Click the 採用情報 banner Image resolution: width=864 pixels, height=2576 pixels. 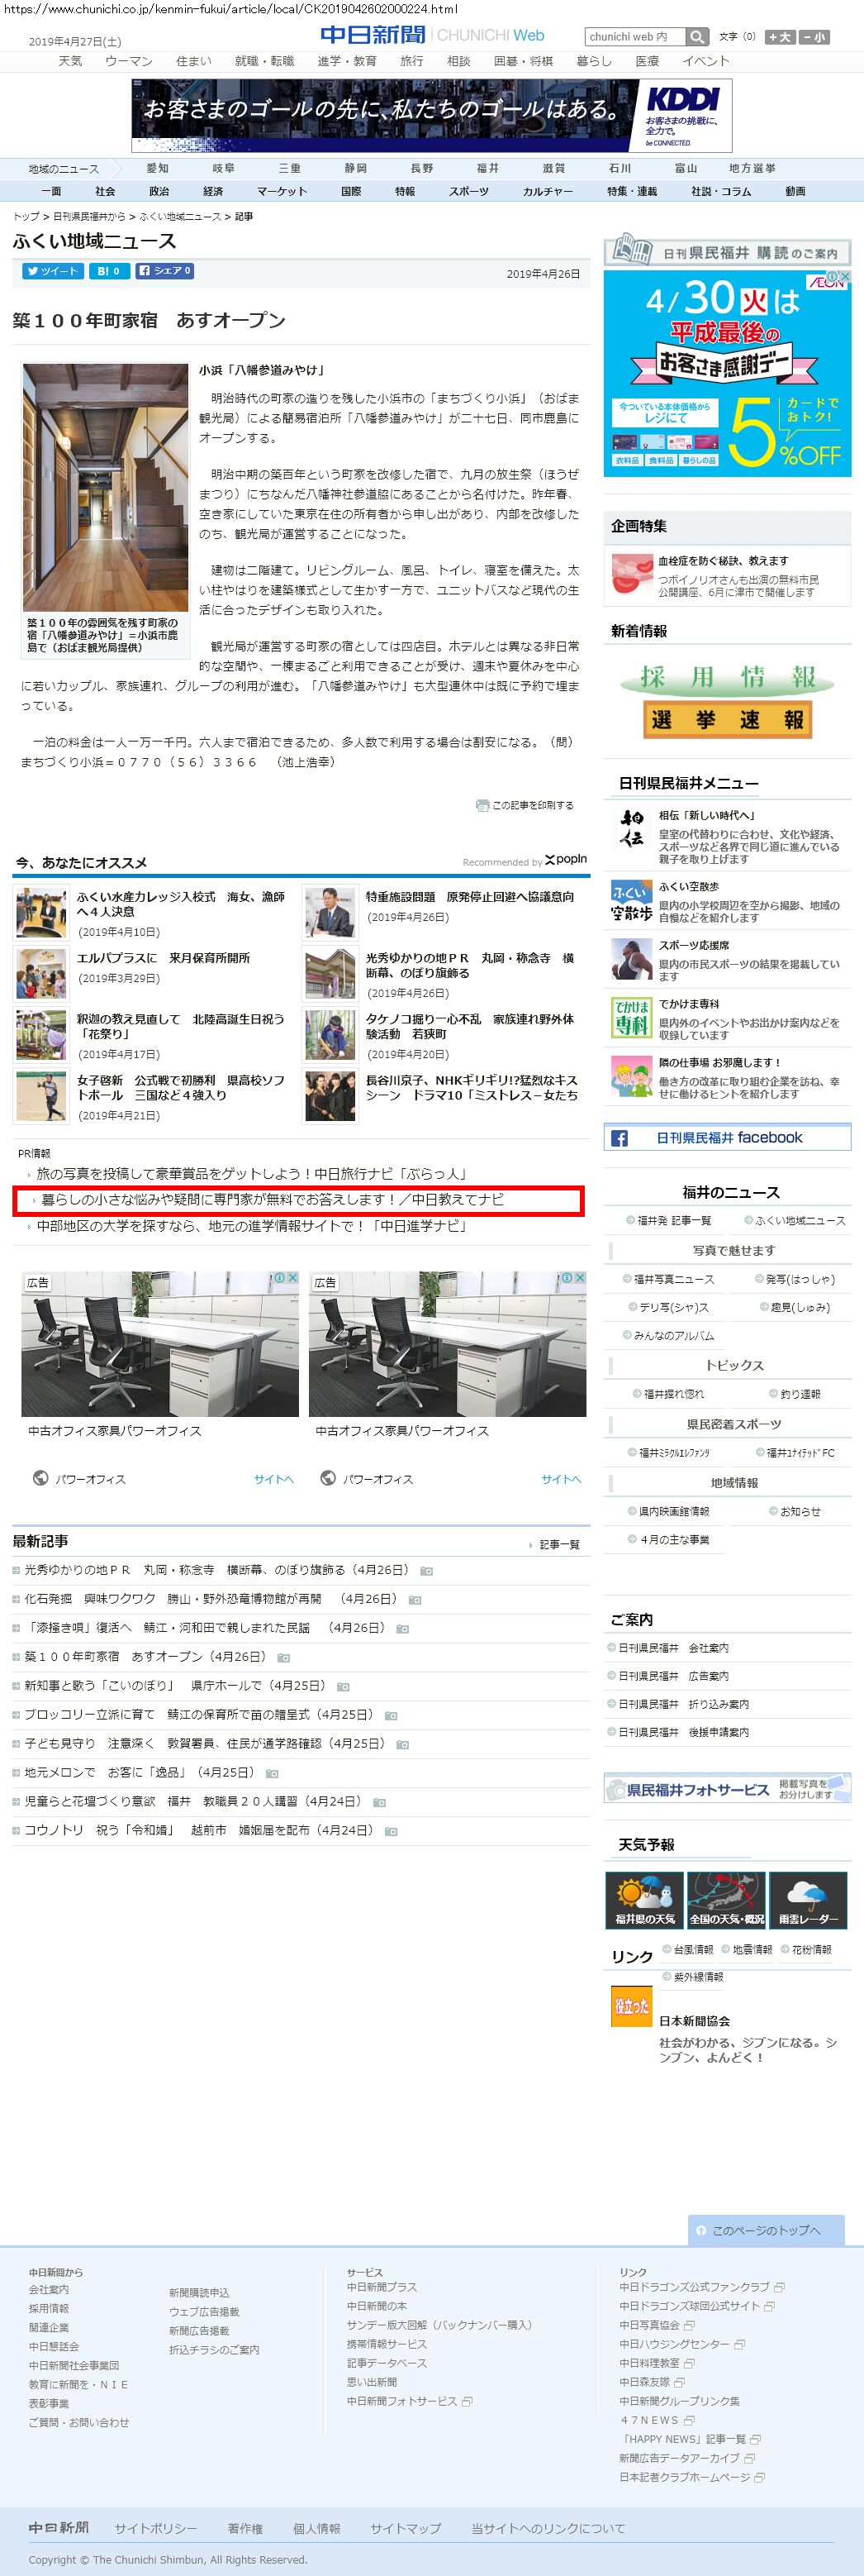[x=727, y=677]
